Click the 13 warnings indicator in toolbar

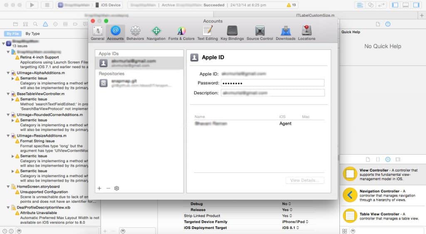[291, 5]
